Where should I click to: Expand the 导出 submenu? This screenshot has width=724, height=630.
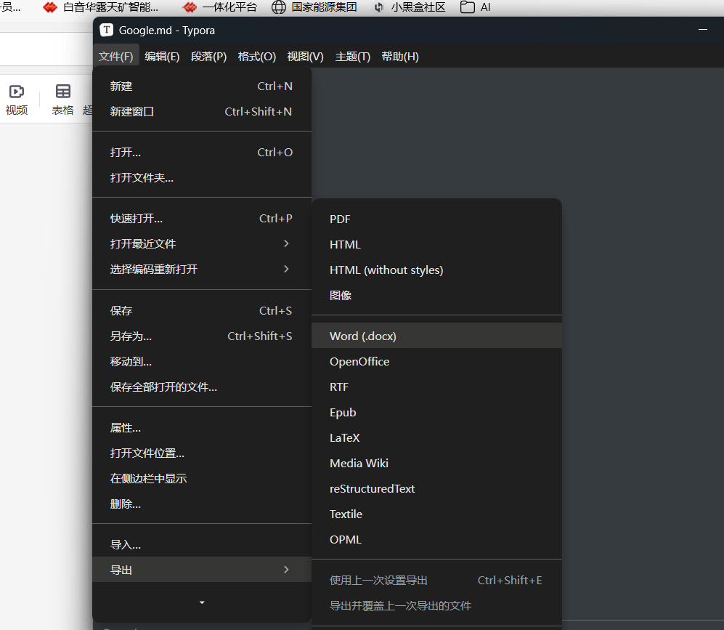click(202, 570)
